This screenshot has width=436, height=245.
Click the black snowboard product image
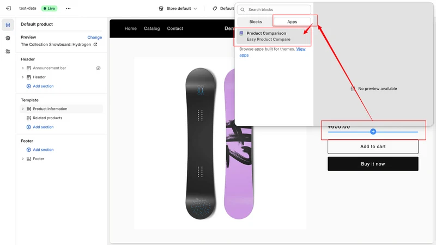tap(201, 144)
